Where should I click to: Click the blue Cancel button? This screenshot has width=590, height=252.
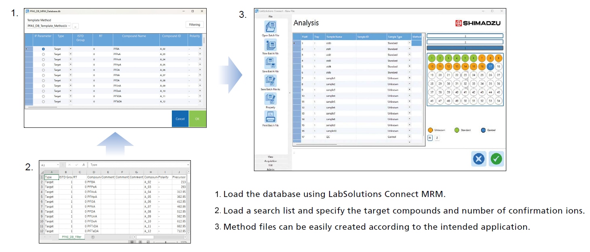(180, 119)
